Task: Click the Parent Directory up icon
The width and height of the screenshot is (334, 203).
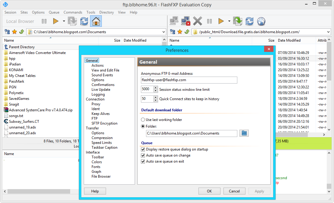Action: pos(6,47)
